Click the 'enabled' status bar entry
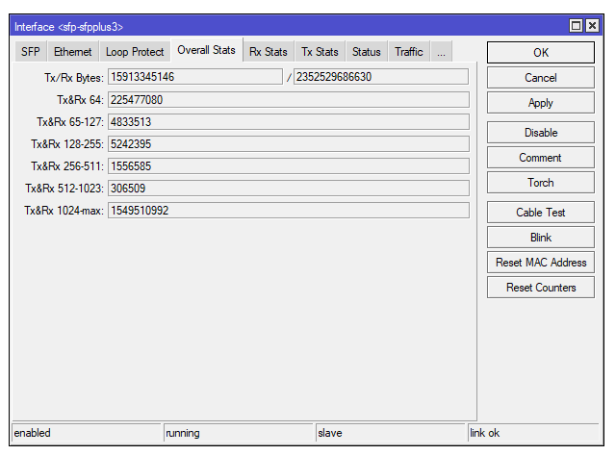 (x=87, y=433)
